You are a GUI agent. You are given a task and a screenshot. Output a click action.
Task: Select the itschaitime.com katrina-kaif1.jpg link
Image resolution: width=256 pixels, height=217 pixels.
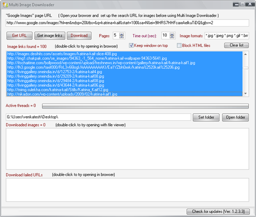coord(124,63)
